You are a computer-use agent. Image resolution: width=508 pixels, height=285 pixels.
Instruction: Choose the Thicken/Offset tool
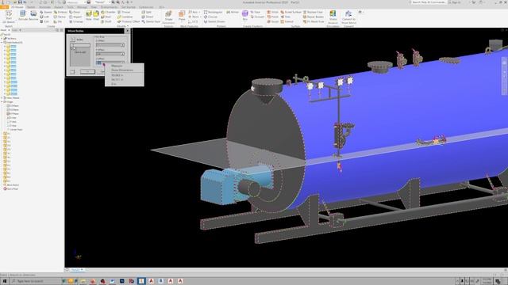coord(129,21)
